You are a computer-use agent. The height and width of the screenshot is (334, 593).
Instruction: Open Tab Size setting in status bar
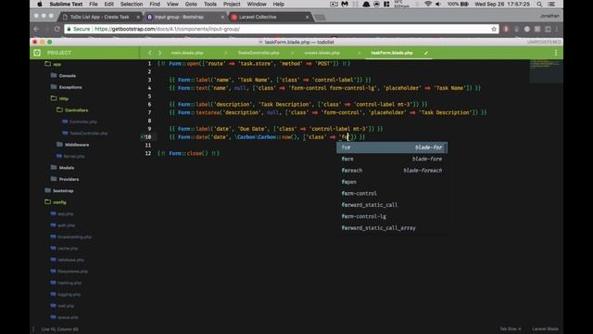[511, 329]
